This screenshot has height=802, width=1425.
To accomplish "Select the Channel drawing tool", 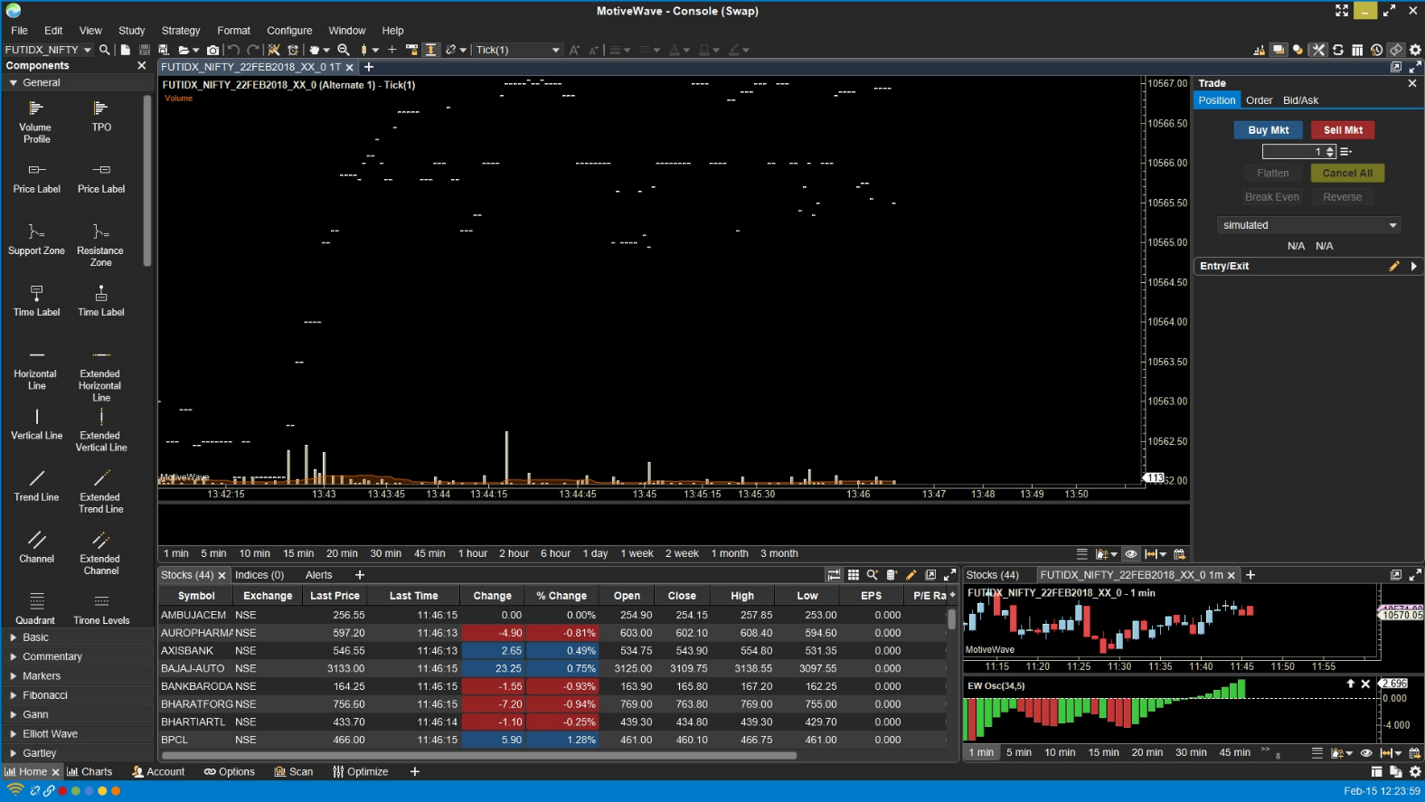I will point(36,547).
